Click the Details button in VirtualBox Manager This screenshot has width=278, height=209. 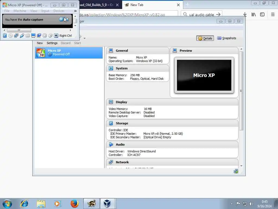205,38
